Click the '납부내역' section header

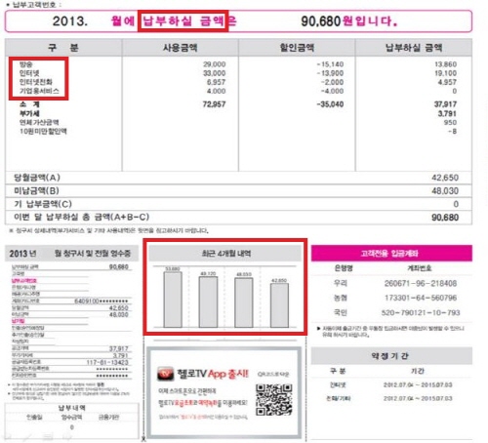point(72,408)
